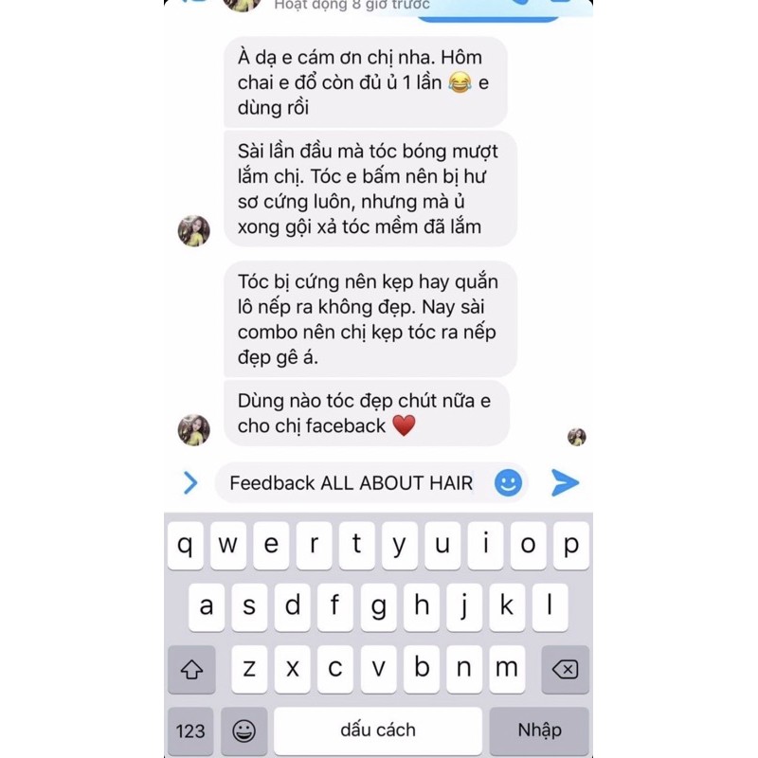Tap the Nhập enter key
The height and width of the screenshot is (758, 758).
coord(539,731)
